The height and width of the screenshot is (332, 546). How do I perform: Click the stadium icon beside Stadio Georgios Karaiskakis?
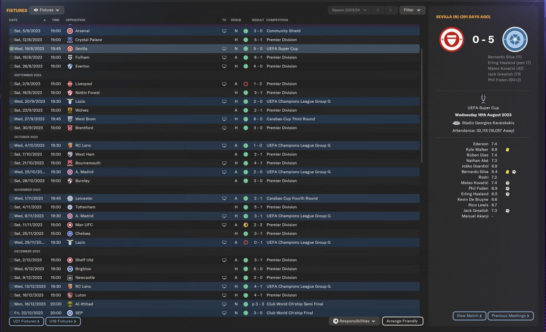pyautogui.click(x=457, y=123)
